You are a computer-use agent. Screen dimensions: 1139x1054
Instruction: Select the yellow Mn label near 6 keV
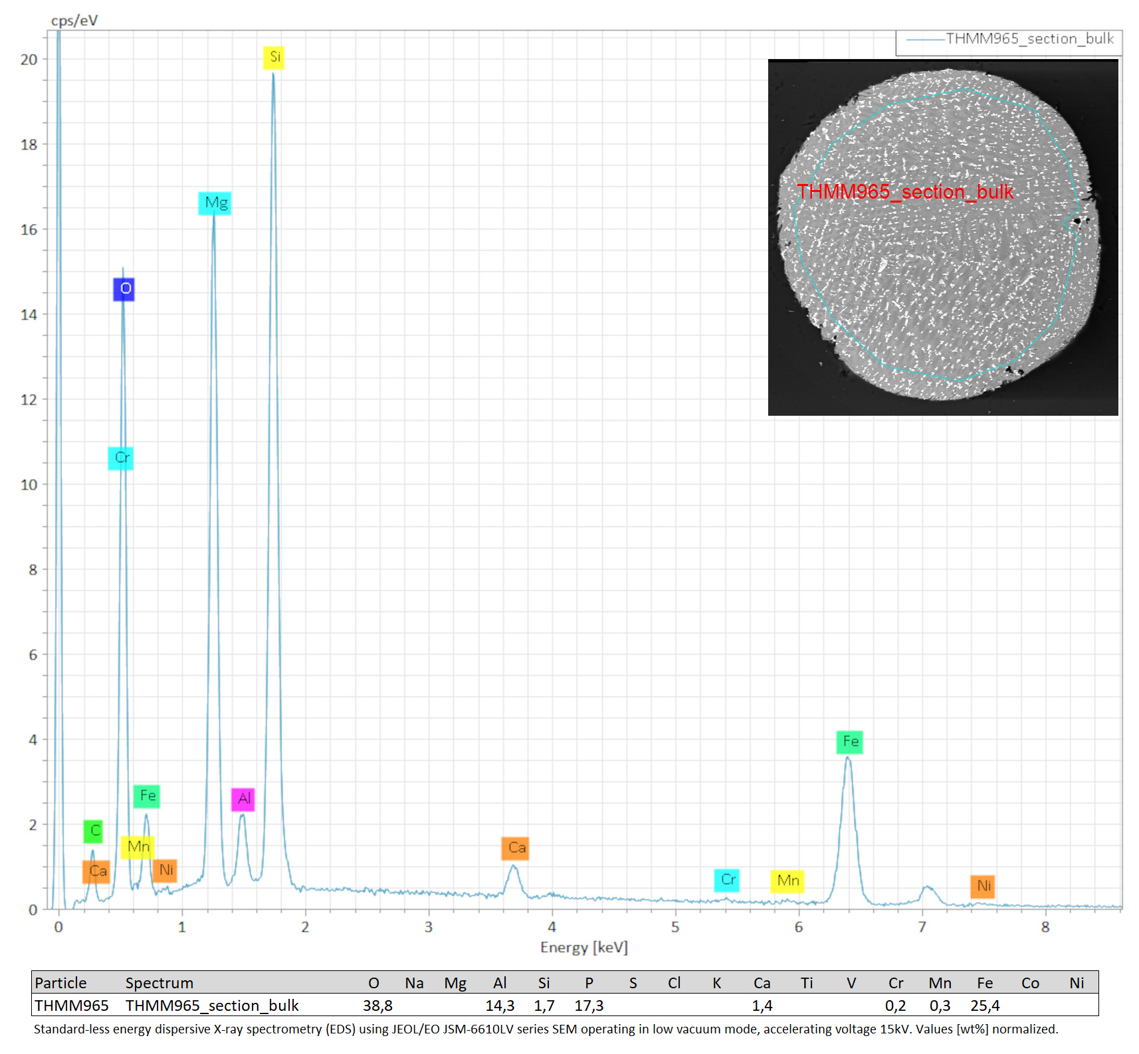[787, 881]
